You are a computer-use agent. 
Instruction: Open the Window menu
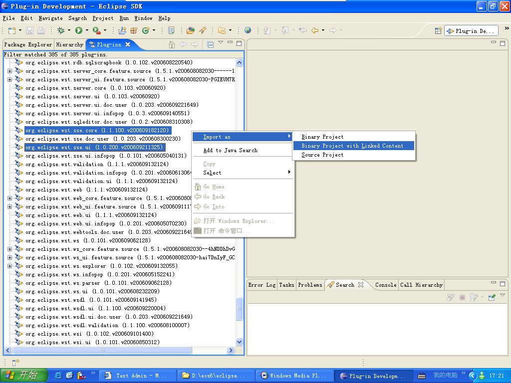[x=143, y=18]
